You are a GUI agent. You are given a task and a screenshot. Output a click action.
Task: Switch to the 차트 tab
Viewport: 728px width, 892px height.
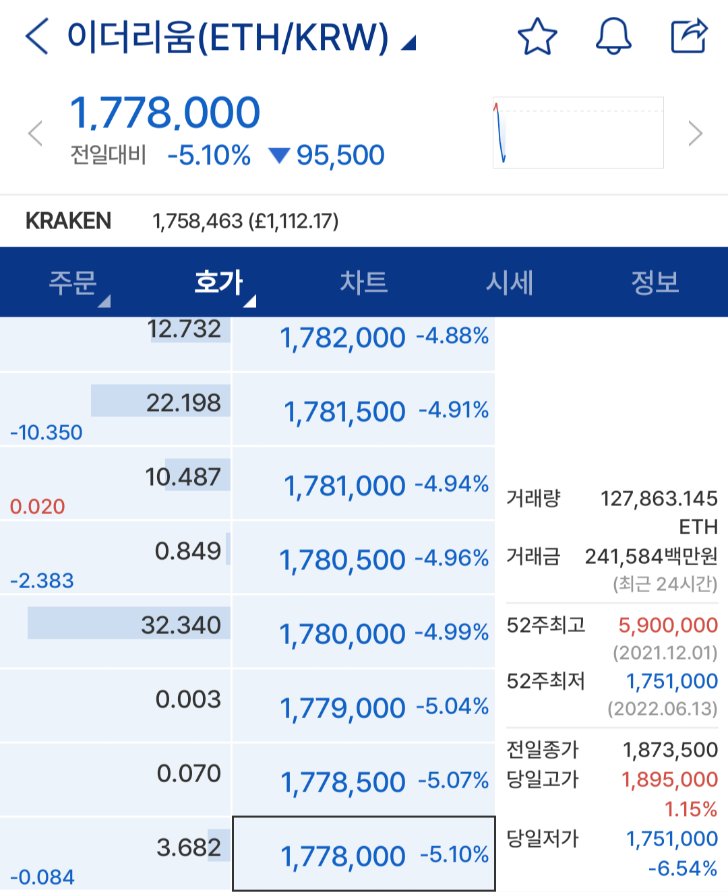point(363,282)
